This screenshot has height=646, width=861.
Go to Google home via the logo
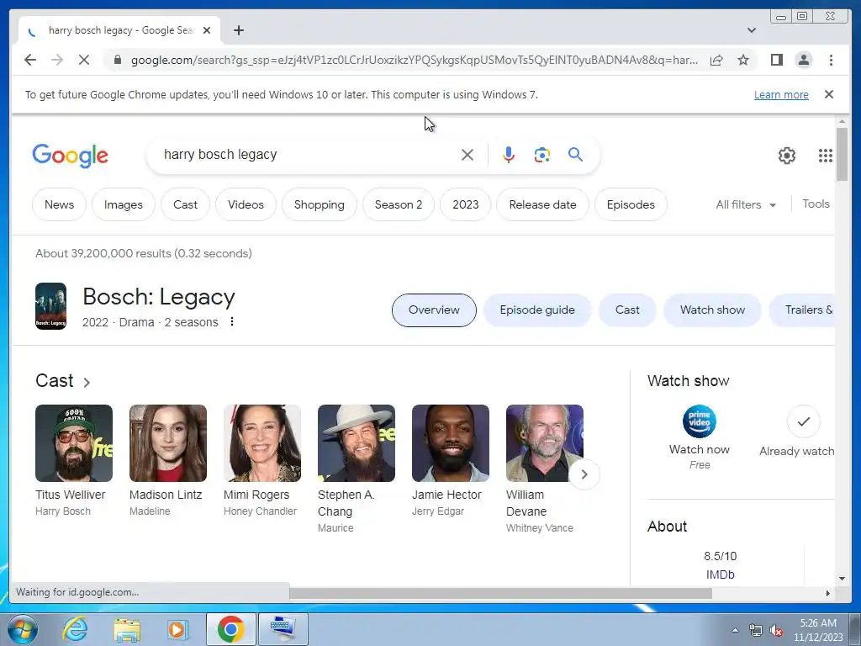(71, 156)
